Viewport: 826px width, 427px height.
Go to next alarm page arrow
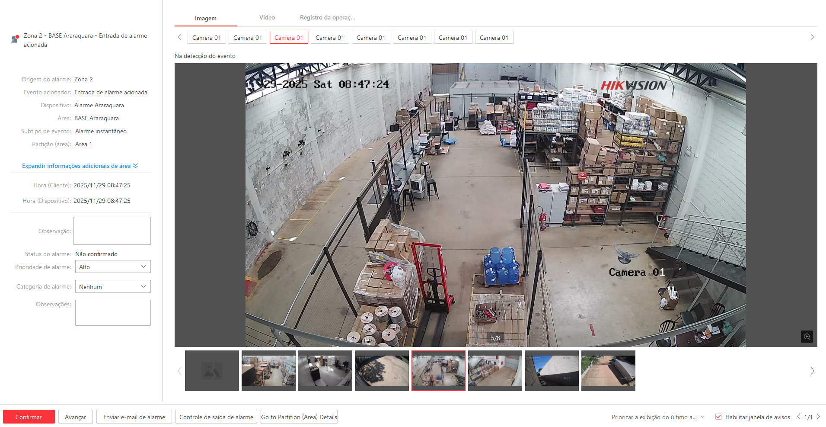(x=818, y=417)
